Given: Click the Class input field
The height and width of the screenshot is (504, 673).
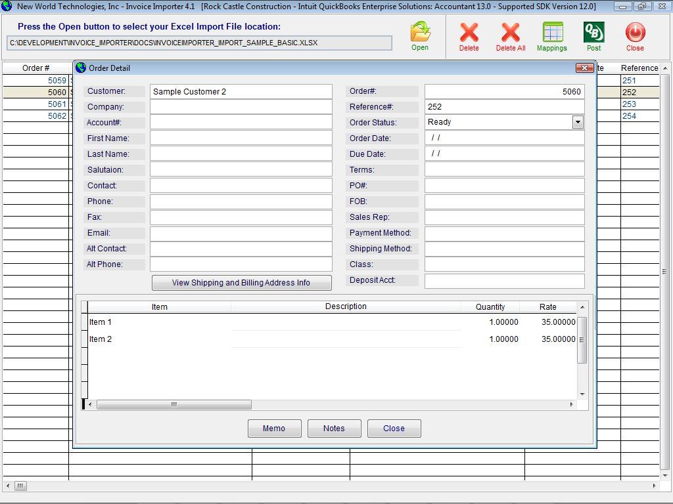Looking at the screenshot, I should 504,264.
